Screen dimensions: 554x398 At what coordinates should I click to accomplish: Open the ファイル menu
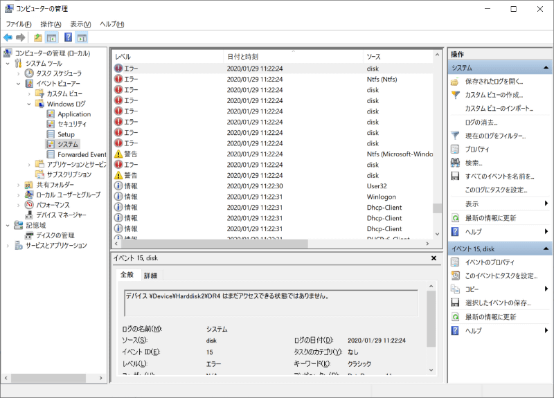pyautogui.click(x=19, y=24)
